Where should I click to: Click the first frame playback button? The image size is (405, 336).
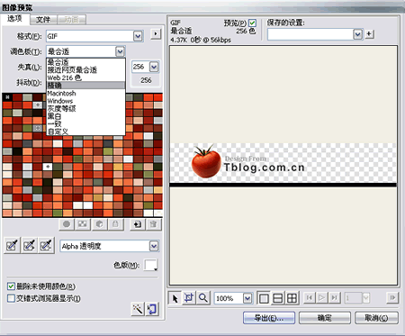pos(309,298)
